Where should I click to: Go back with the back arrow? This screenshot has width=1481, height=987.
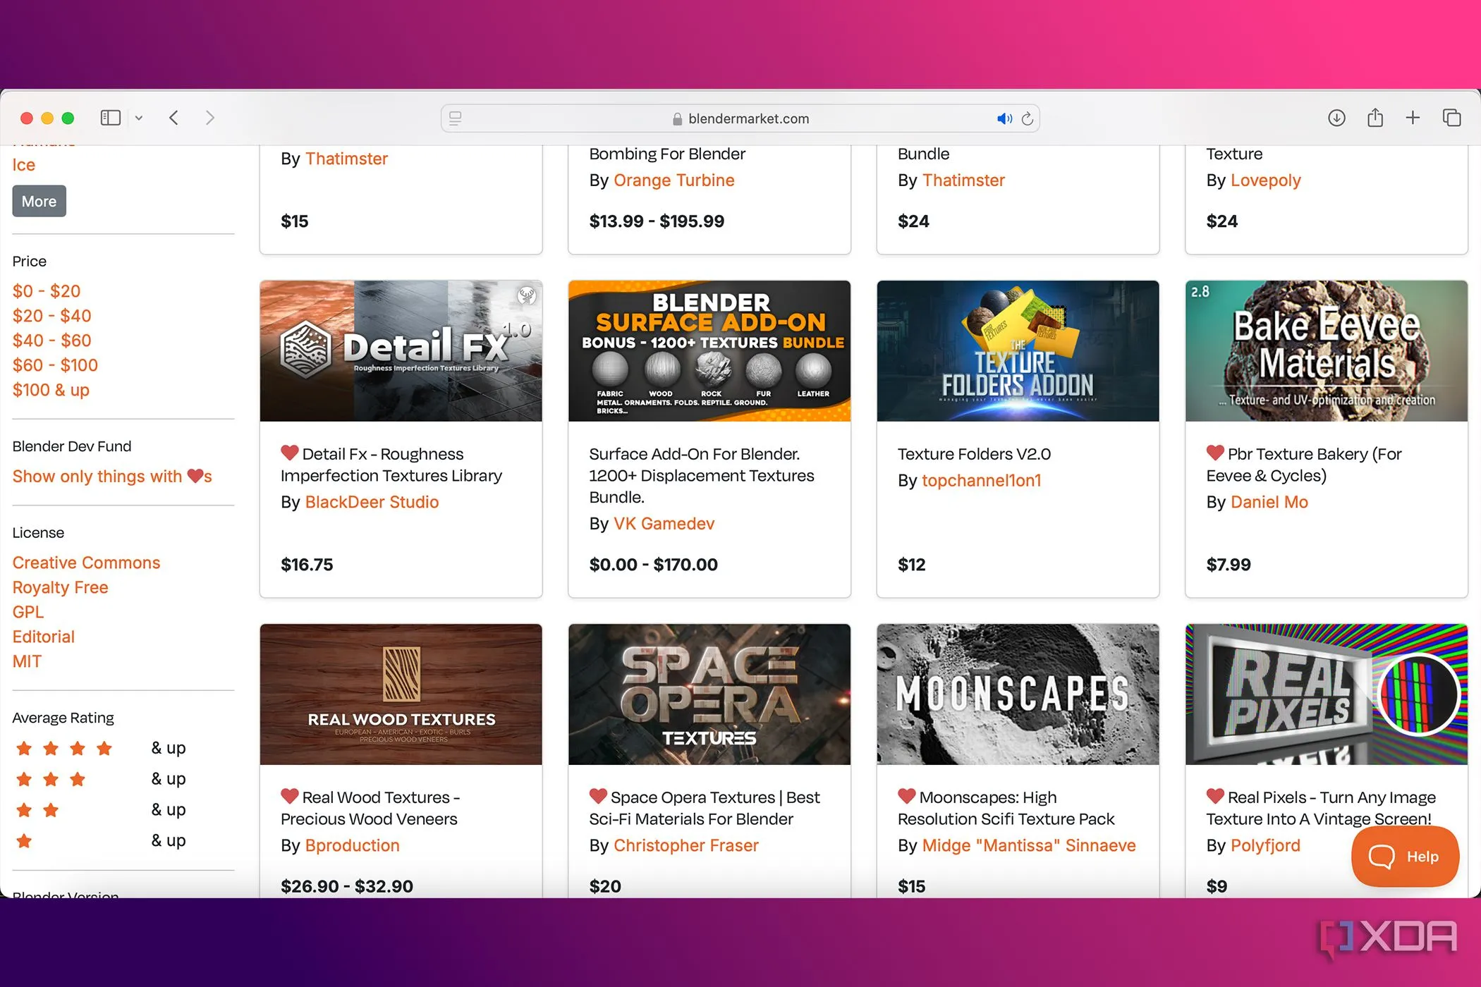pos(174,118)
